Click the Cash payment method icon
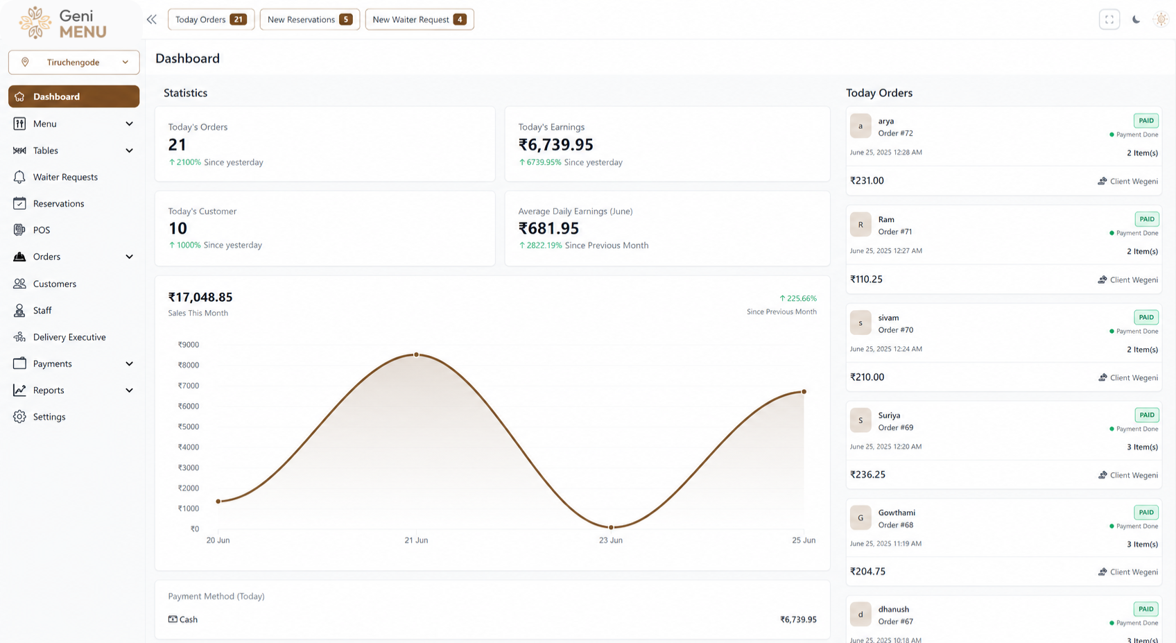The height and width of the screenshot is (643, 1176). [x=173, y=619]
